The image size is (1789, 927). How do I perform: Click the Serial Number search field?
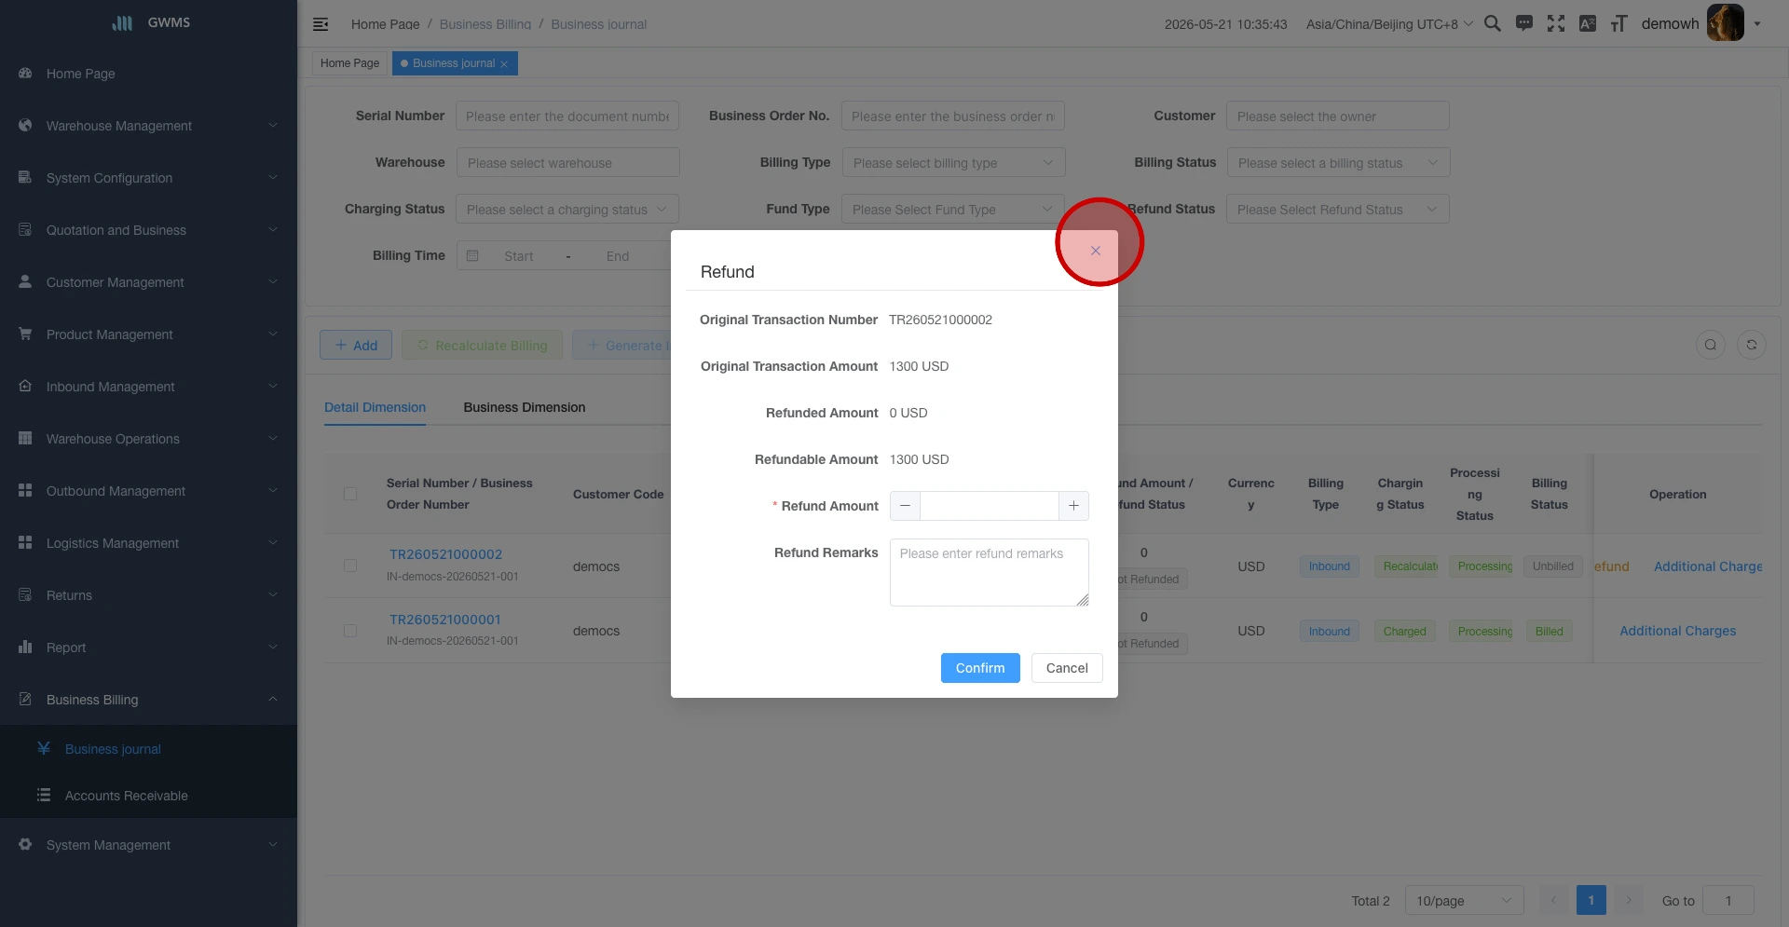tap(567, 116)
